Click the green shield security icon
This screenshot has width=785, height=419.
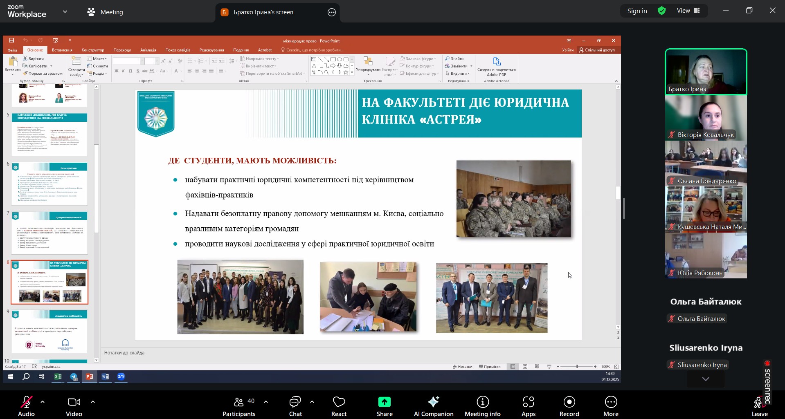pos(661,11)
